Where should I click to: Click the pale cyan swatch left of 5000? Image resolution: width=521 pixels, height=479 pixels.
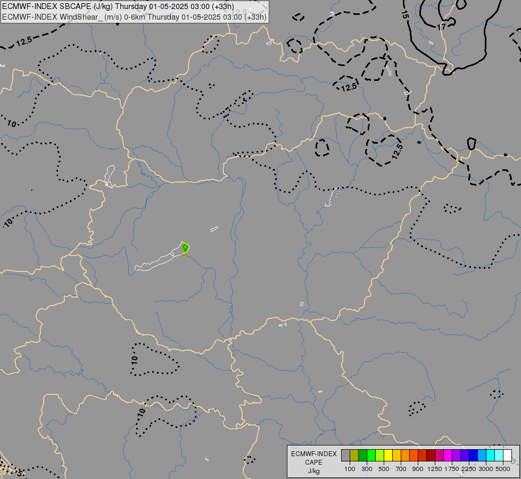click(x=499, y=455)
